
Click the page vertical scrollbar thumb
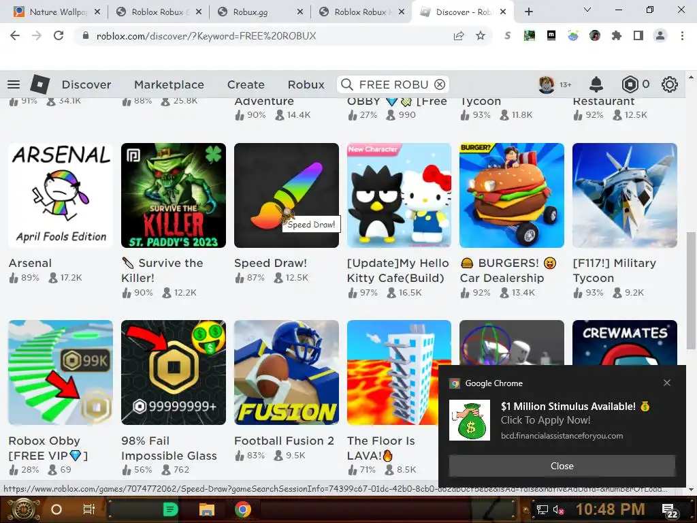pos(691,290)
